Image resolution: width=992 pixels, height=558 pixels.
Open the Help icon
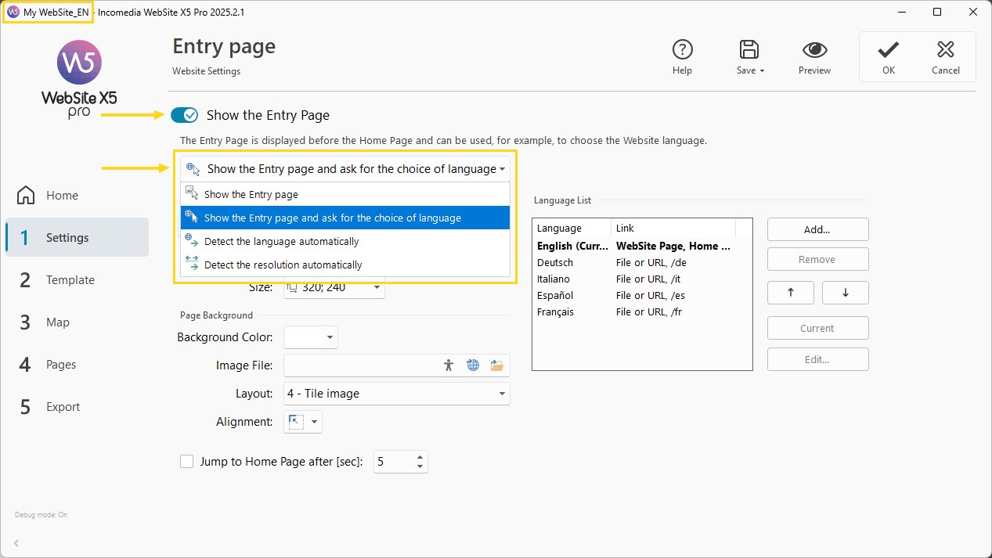682,50
